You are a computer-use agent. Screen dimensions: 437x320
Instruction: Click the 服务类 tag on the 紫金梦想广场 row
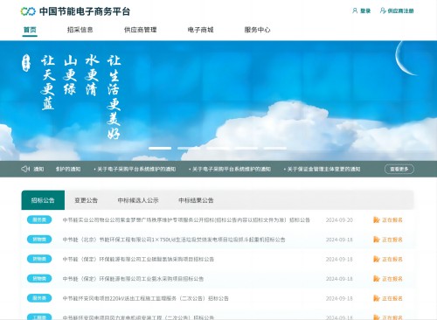point(39,219)
